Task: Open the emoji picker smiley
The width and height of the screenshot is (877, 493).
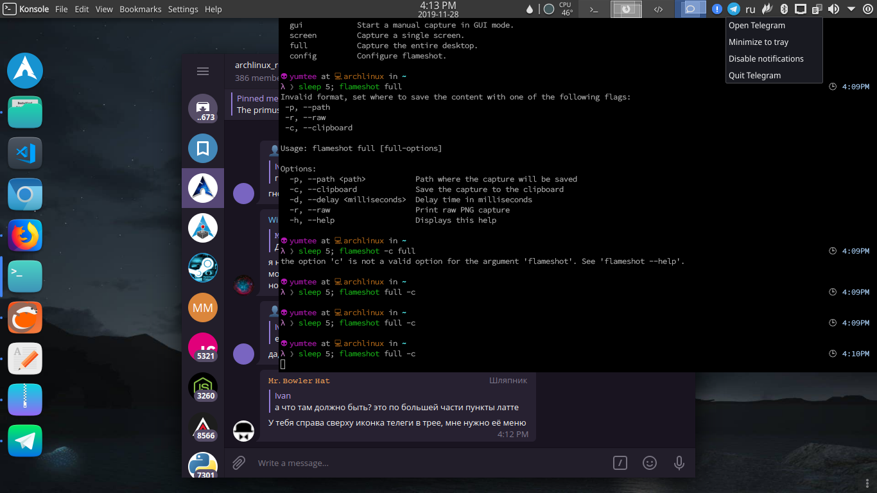Action: pyautogui.click(x=650, y=463)
